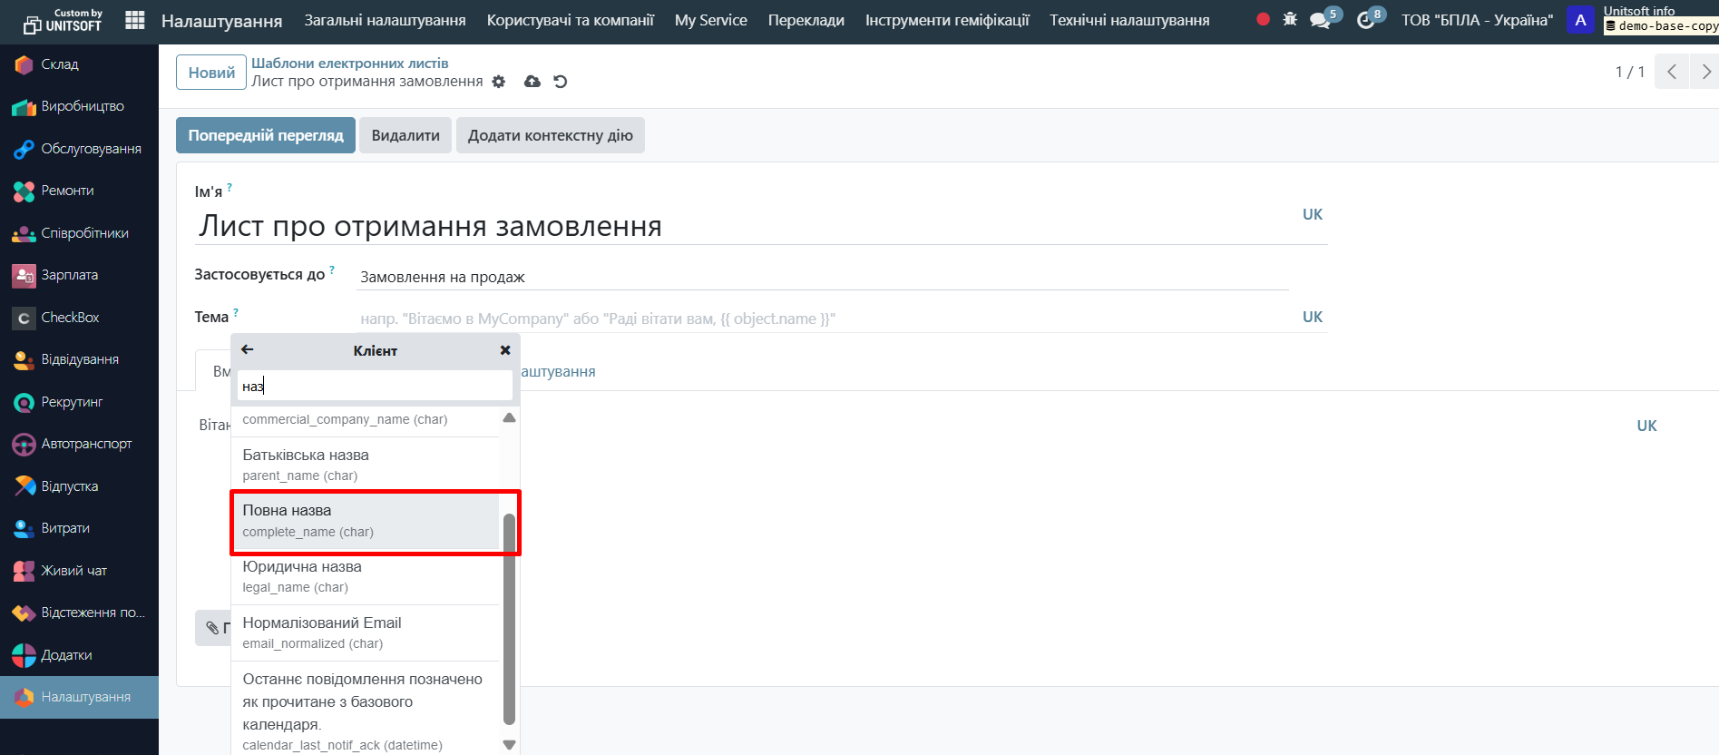This screenshot has height=755, width=1719.
Task: Click the red recording dot icon
Action: coord(1263,19)
